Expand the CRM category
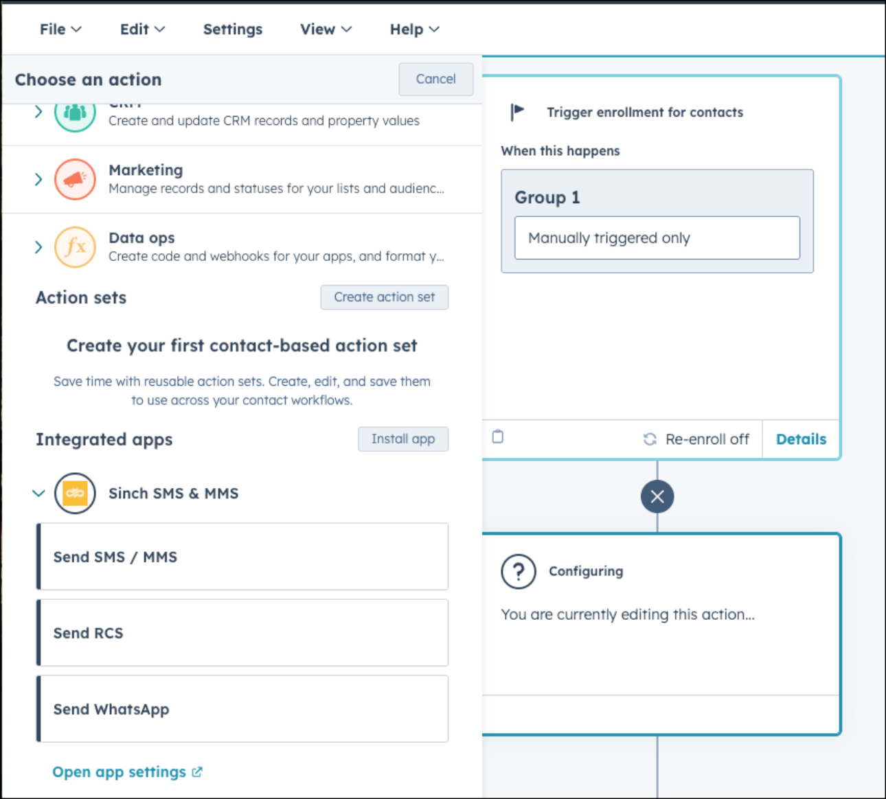Image resolution: width=886 pixels, height=799 pixels. [x=38, y=112]
